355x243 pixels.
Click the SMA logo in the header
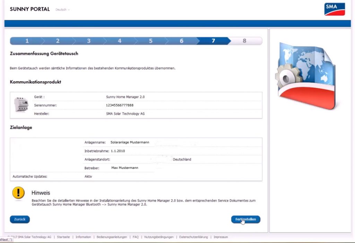coord(335,9)
